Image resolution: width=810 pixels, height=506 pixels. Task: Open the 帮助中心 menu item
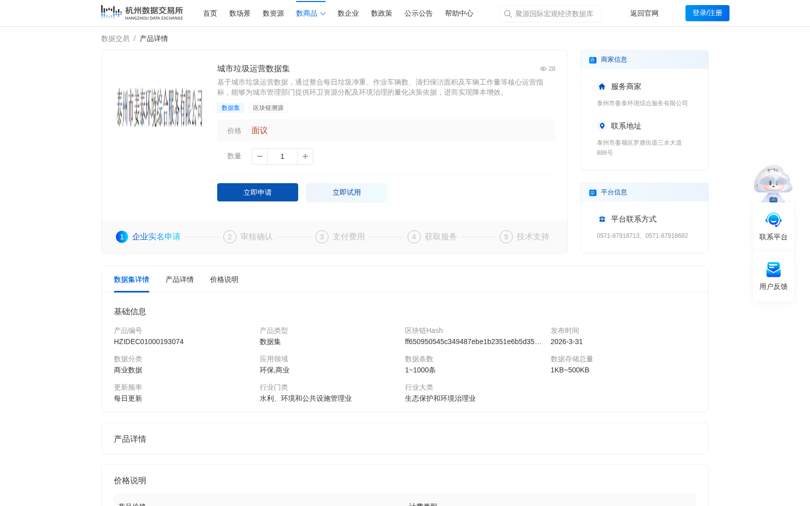coord(459,13)
